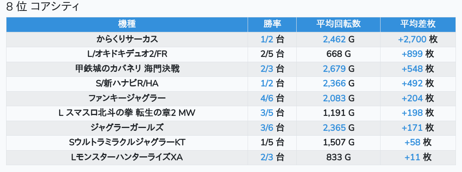
Task: Click the 2,679 average spins link
Action: pos(334,69)
